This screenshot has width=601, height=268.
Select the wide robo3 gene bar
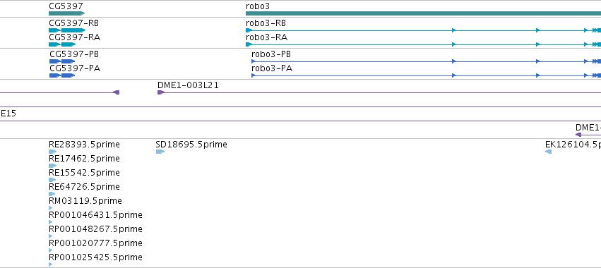click(x=423, y=13)
